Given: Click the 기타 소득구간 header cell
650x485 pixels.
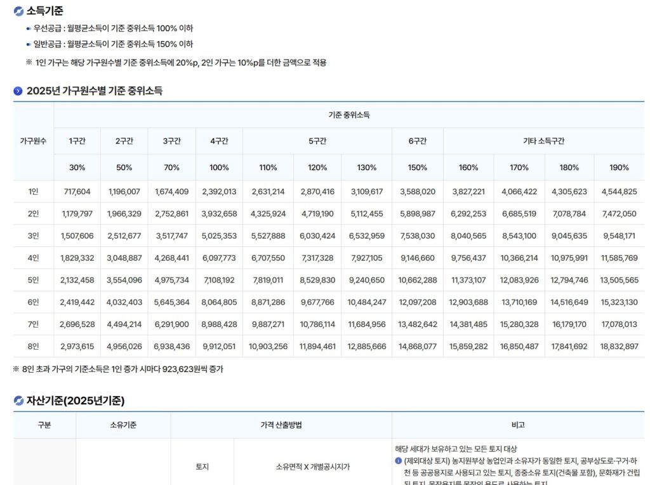Looking at the screenshot, I should pyautogui.click(x=544, y=142).
